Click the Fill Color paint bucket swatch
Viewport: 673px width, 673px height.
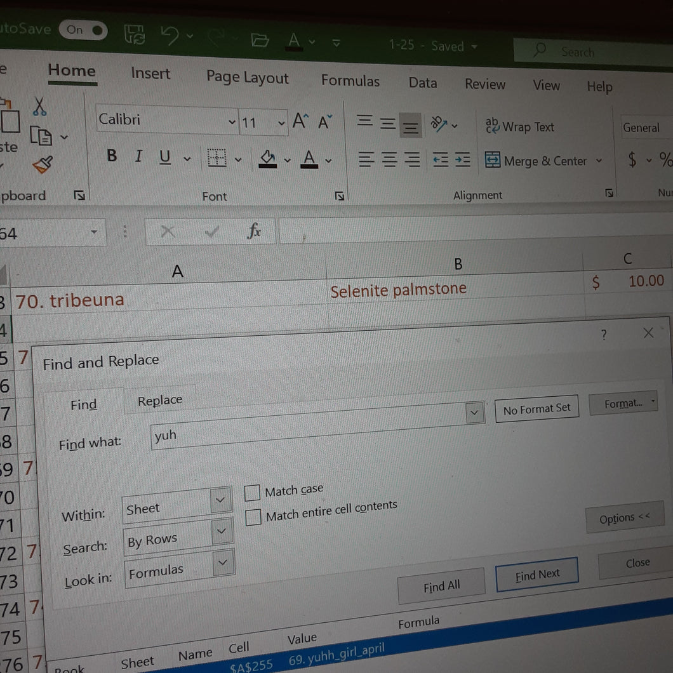(268, 159)
